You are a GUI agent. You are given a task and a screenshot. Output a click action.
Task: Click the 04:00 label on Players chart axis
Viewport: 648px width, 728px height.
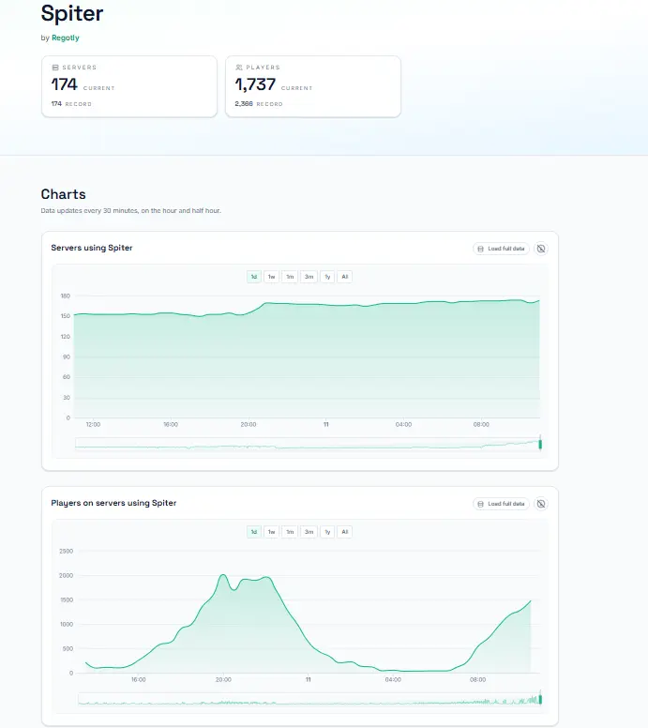(x=393, y=680)
